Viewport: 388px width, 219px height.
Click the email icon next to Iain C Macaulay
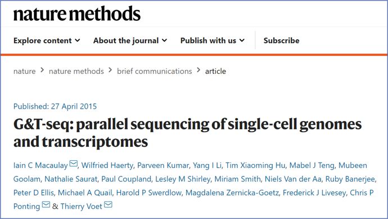(74, 164)
